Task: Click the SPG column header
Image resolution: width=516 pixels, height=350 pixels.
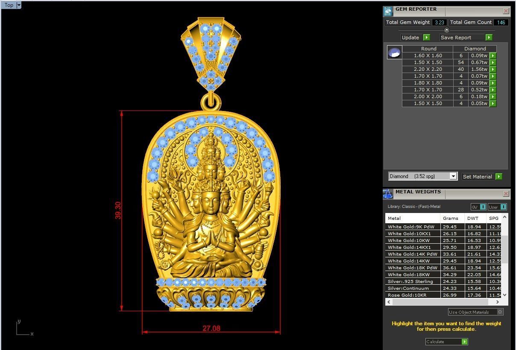Action: (x=494, y=218)
